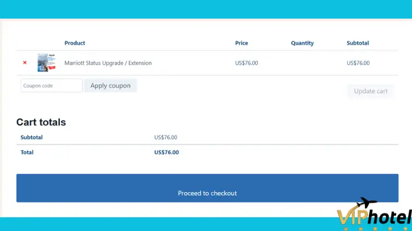412x231 pixels.
Task: Click the item row subtotal amount
Action: pos(358,63)
